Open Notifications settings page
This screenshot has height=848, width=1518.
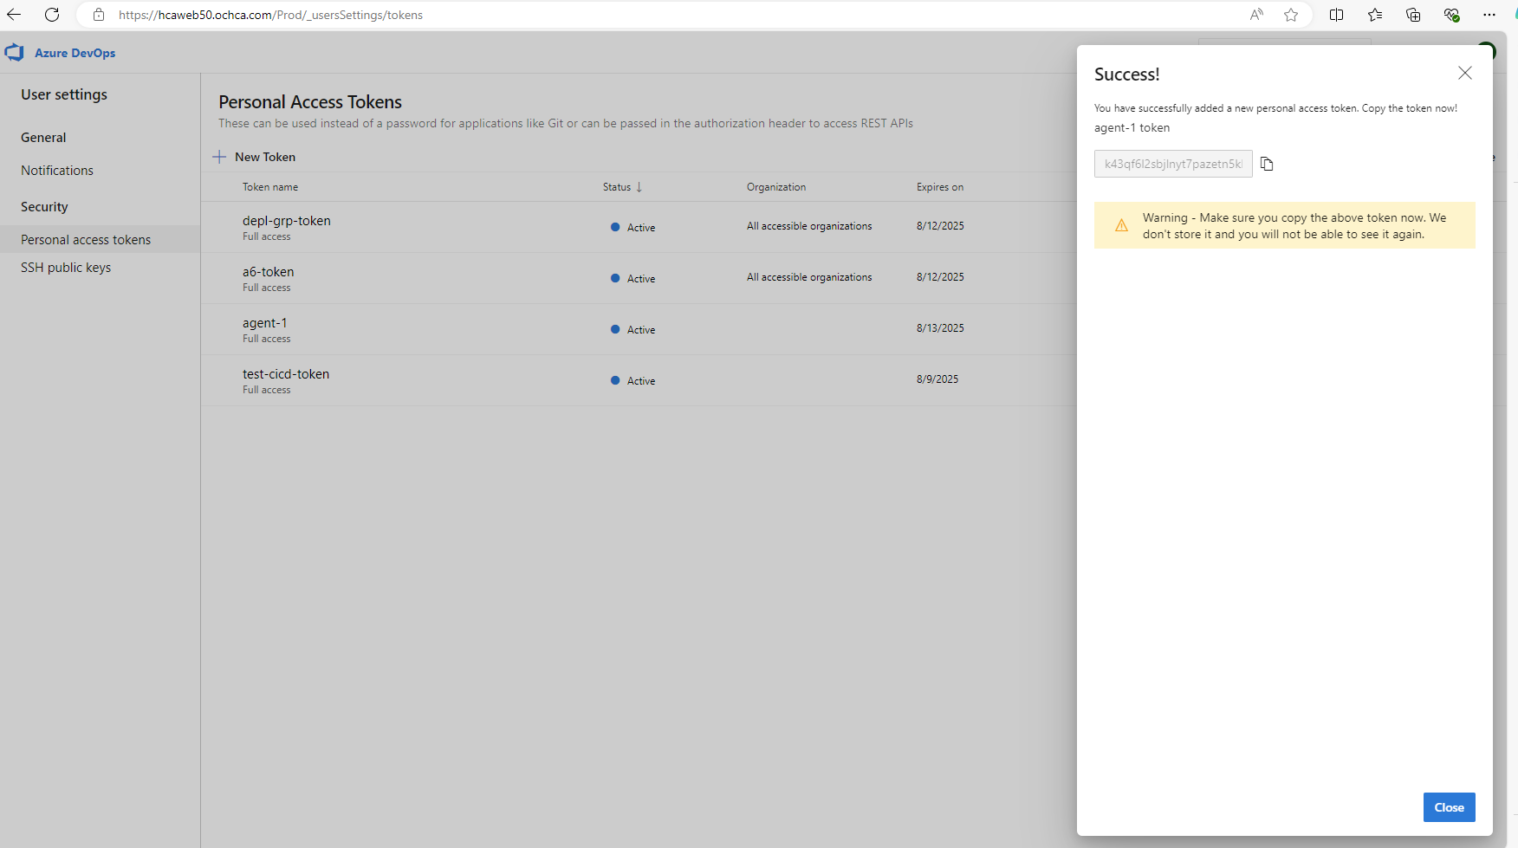[57, 171]
